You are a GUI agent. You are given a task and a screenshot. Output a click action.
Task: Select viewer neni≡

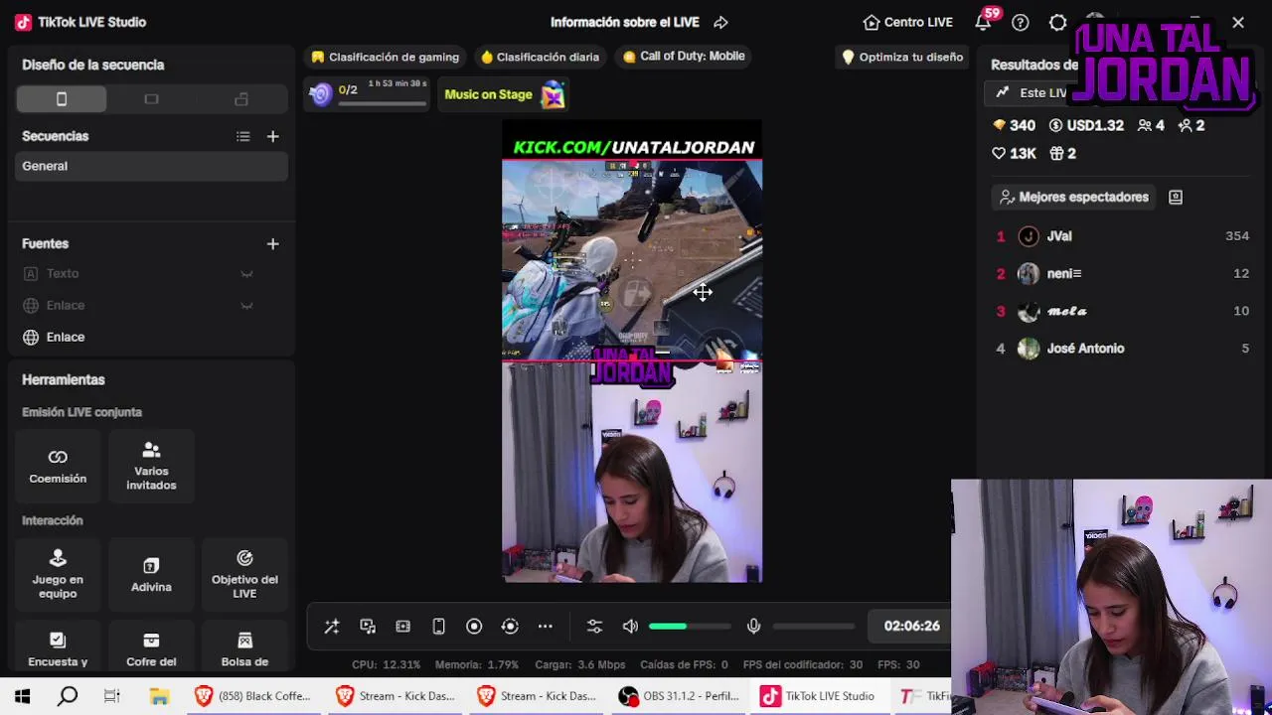1123,273
